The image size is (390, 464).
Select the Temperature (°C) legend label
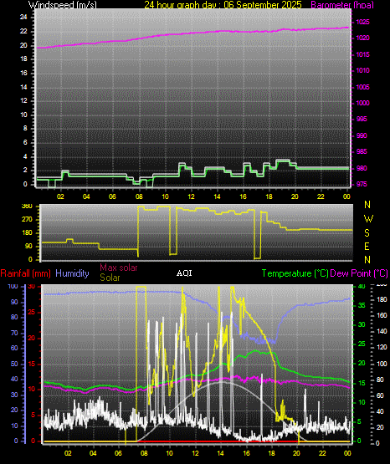[295, 273]
